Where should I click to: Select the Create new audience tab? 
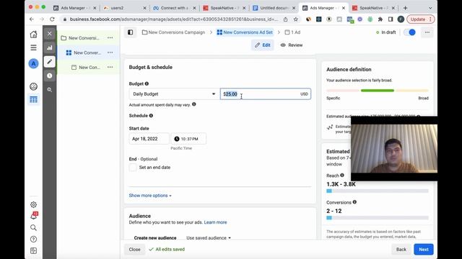click(x=155, y=238)
